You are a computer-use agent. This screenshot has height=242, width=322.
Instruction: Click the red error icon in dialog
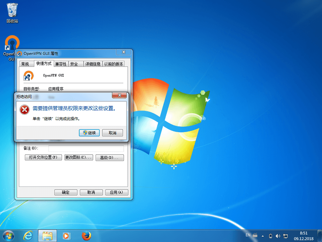click(x=24, y=110)
